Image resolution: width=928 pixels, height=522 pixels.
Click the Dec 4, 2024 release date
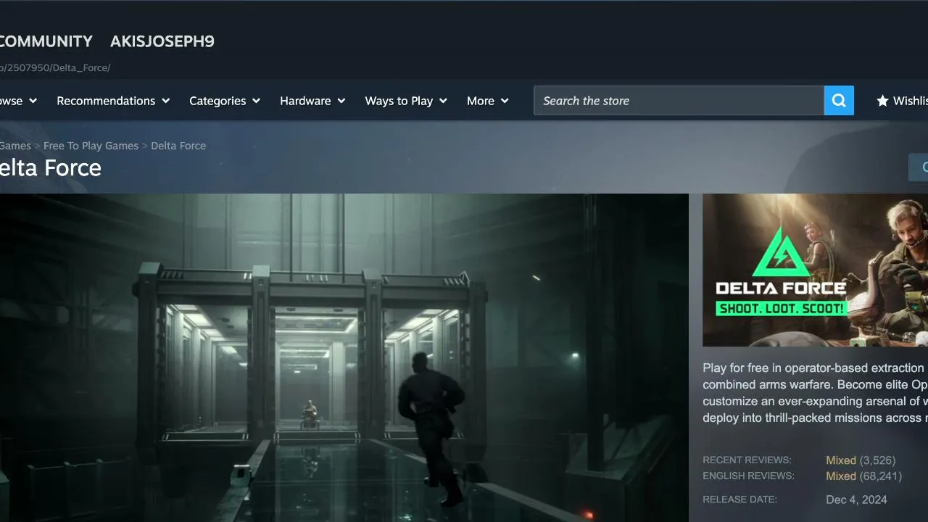coord(856,500)
